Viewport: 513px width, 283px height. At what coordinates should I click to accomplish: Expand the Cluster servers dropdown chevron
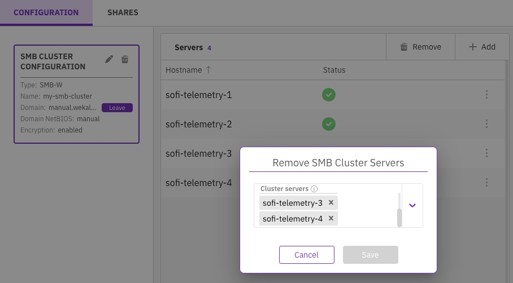(x=412, y=205)
